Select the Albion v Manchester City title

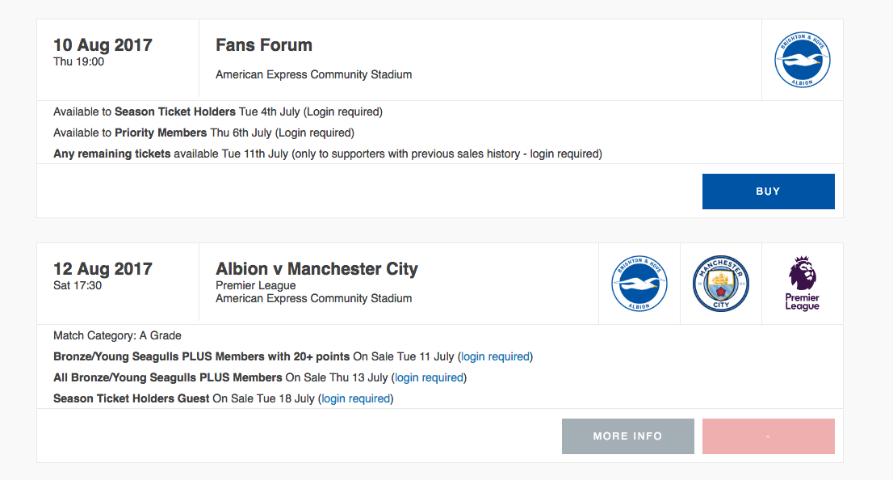coord(317,268)
